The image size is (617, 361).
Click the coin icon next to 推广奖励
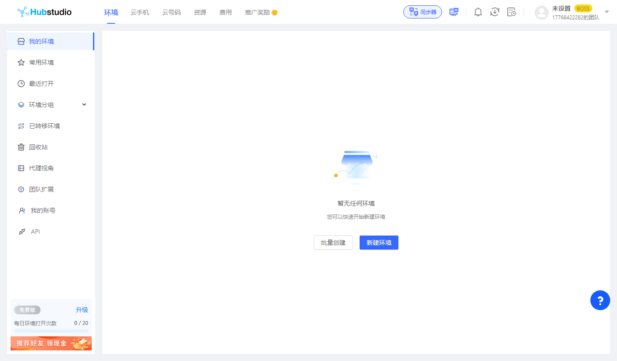(x=275, y=12)
